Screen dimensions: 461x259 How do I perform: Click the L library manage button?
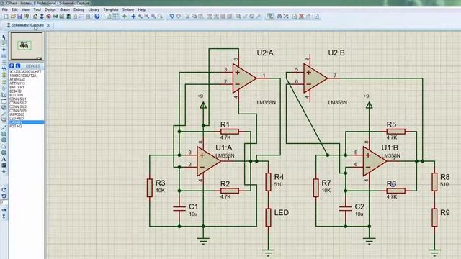(x=17, y=65)
